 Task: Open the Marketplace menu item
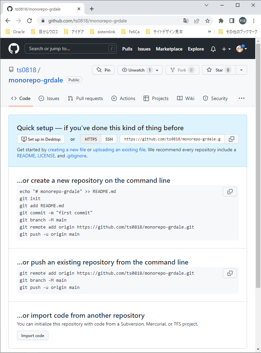pyautogui.click(x=169, y=49)
